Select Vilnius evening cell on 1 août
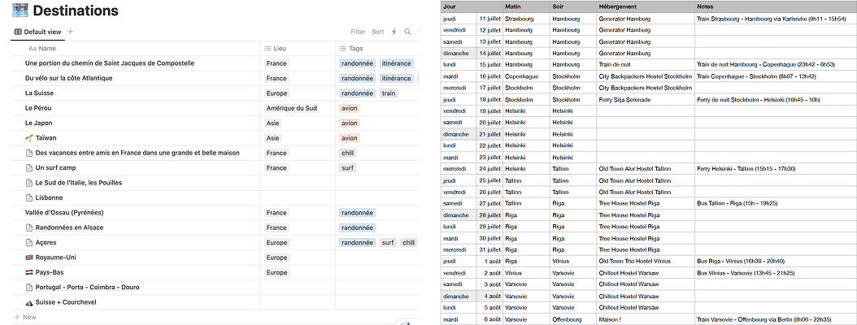 click(573, 261)
